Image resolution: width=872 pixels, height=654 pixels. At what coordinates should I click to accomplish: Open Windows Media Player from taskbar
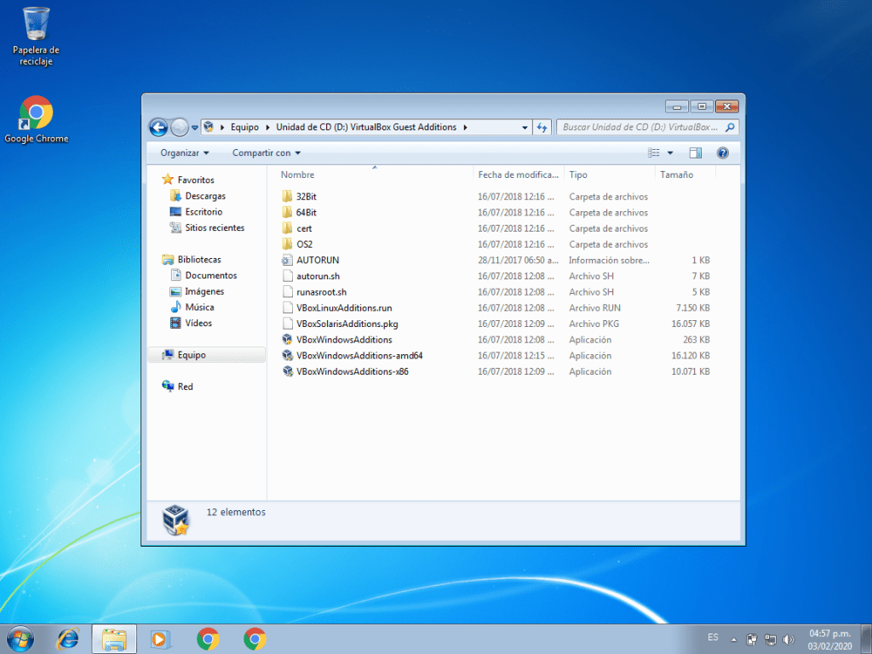pos(158,639)
